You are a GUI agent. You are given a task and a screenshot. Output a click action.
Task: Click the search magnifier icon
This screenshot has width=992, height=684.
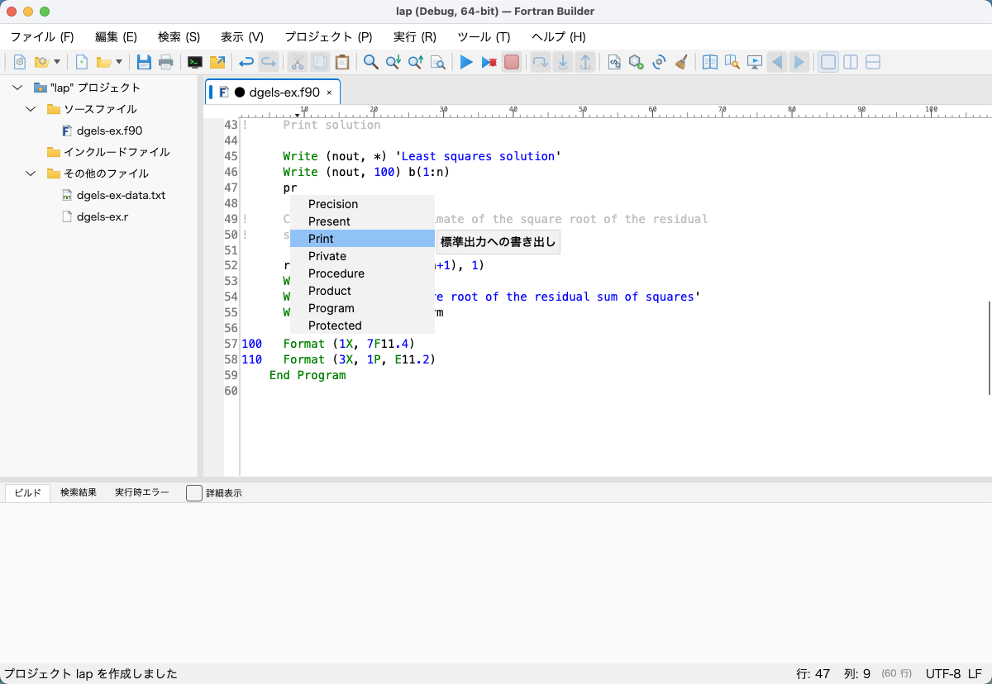pyautogui.click(x=371, y=62)
